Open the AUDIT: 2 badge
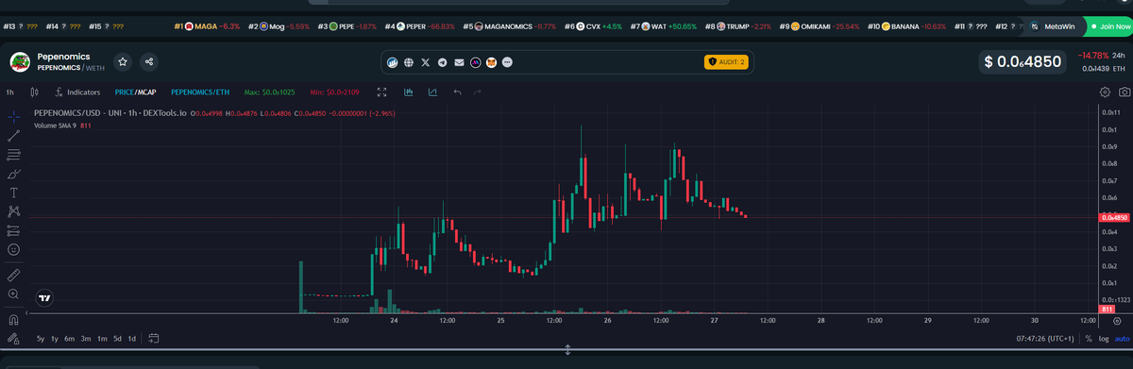The image size is (1133, 369). tap(726, 62)
